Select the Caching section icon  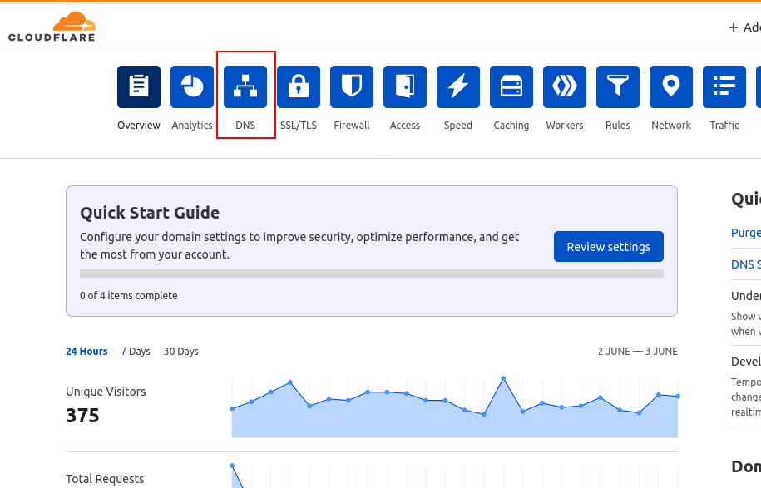[511, 86]
